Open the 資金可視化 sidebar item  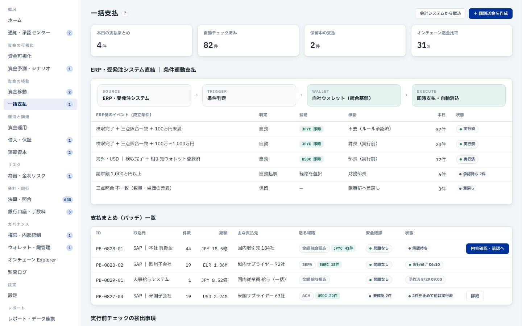[x=40, y=56]
